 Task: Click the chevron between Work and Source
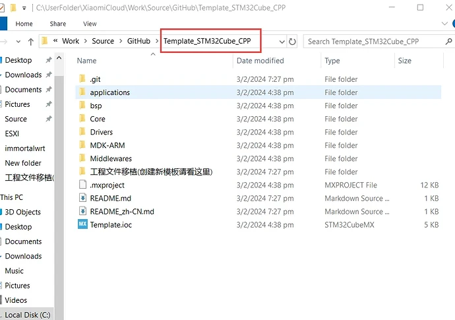point(86,41)
